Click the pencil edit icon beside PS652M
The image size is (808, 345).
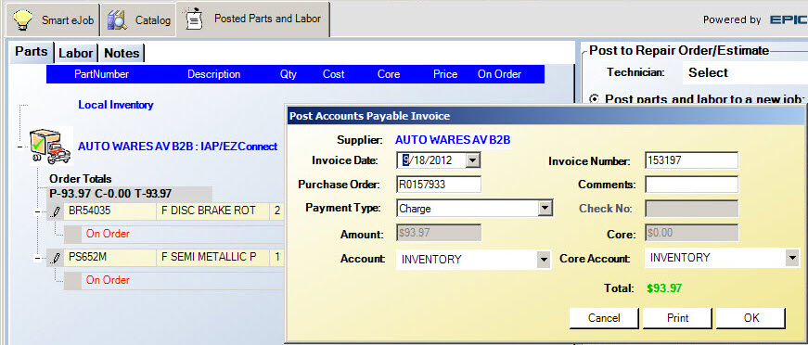[56, 258]
